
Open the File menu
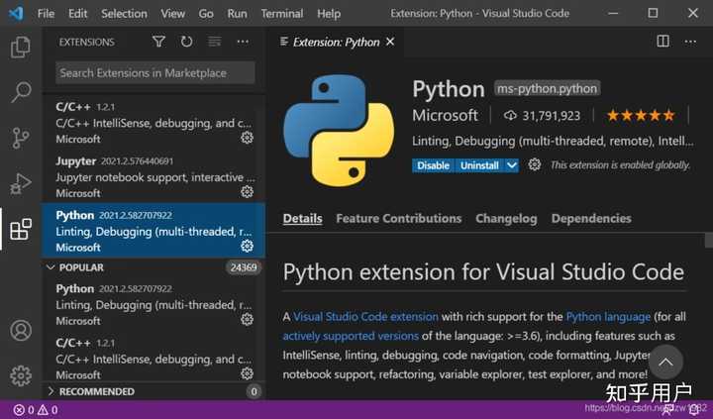(46, 14)
